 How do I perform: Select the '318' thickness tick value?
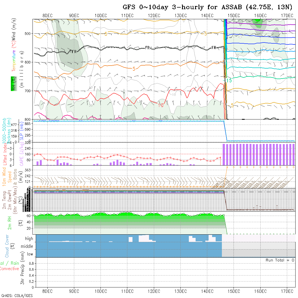[14, 130]
